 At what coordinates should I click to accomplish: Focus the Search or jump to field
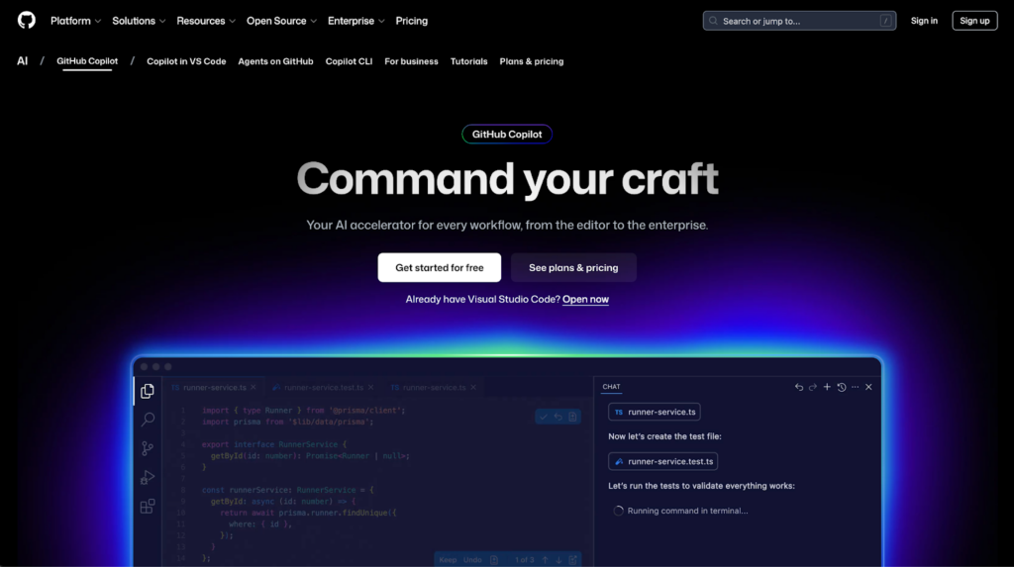[799, 21]
